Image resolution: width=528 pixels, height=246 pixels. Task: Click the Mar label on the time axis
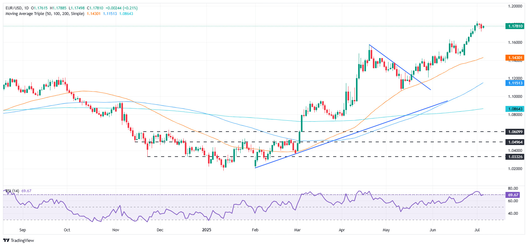(297, 230)
